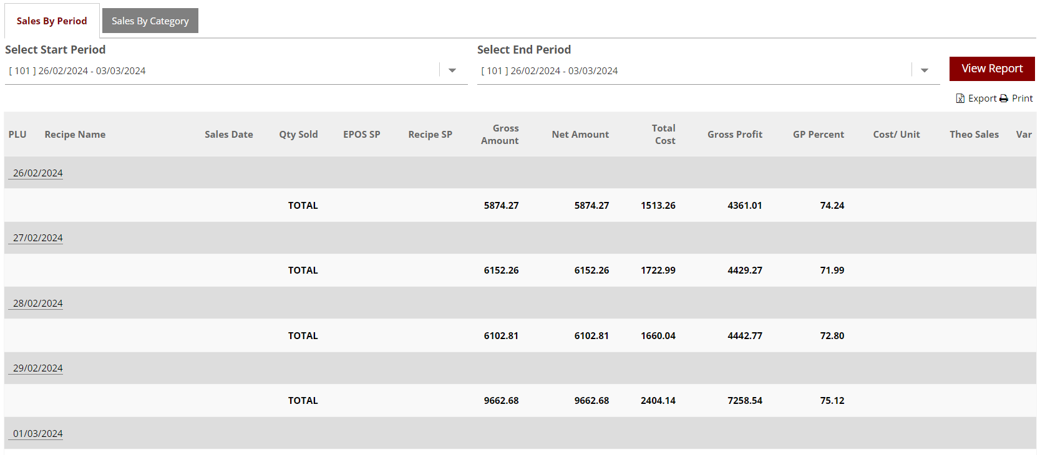Click the Export spreadsheet icon
Viewport: 1040px width, 455px height.
coord(960,98)
